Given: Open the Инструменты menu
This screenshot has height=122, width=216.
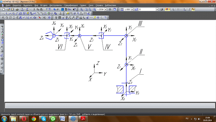Looking at the screenshot, I should (56, 5).
